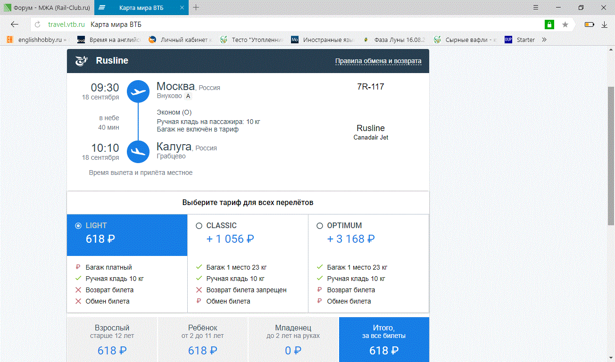Open browser hamburger menu
This screenshot has width=615, height=362.
pyautogui.click(x=536, y=8)
